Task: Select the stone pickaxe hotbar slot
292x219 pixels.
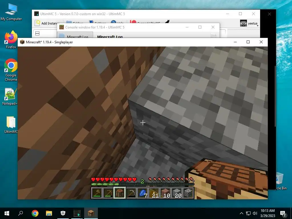Action: (x=131, y=193)
